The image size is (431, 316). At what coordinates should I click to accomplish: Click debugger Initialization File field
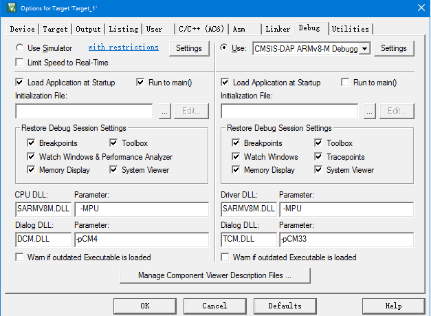pos(289,111)
